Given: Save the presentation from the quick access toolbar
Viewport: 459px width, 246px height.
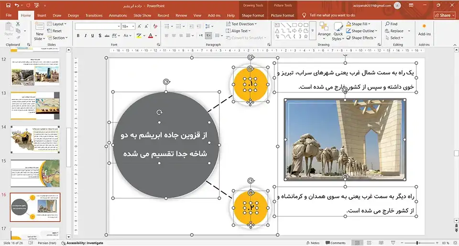Looking at the screenshot, I should tap(8, 5).
